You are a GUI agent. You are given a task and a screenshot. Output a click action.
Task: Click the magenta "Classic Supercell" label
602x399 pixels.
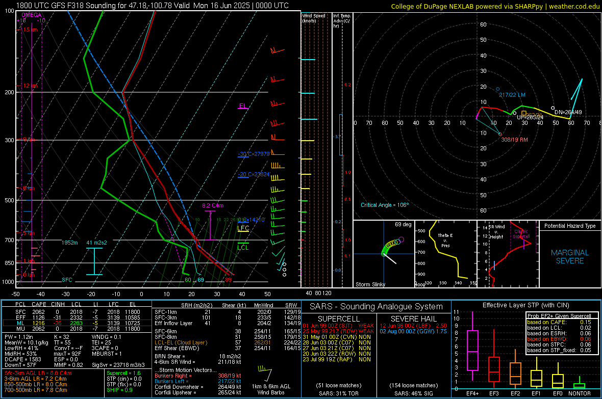coord(521,234)
